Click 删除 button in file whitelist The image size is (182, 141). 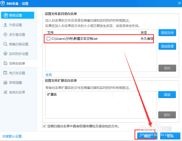pyautogui.click(x=167, y=68)
